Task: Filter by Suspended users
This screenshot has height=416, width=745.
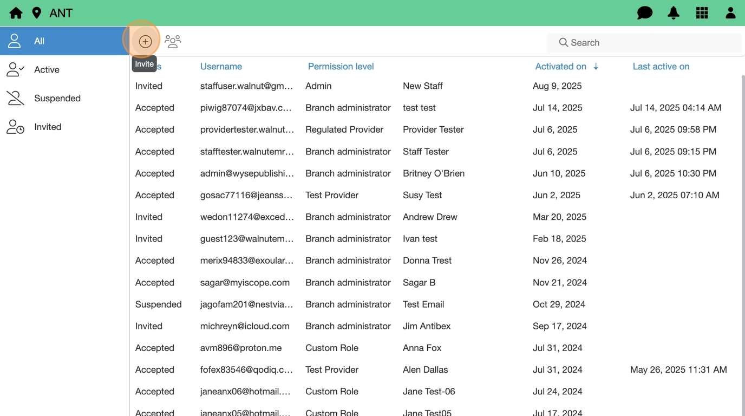Action: click(57, 98)
